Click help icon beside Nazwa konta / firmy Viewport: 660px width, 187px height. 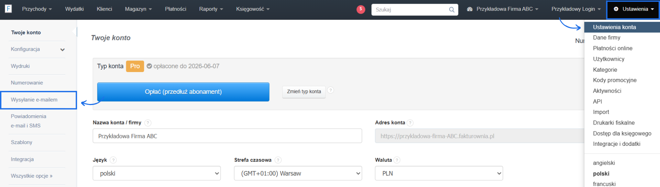(x=148, y=123)
